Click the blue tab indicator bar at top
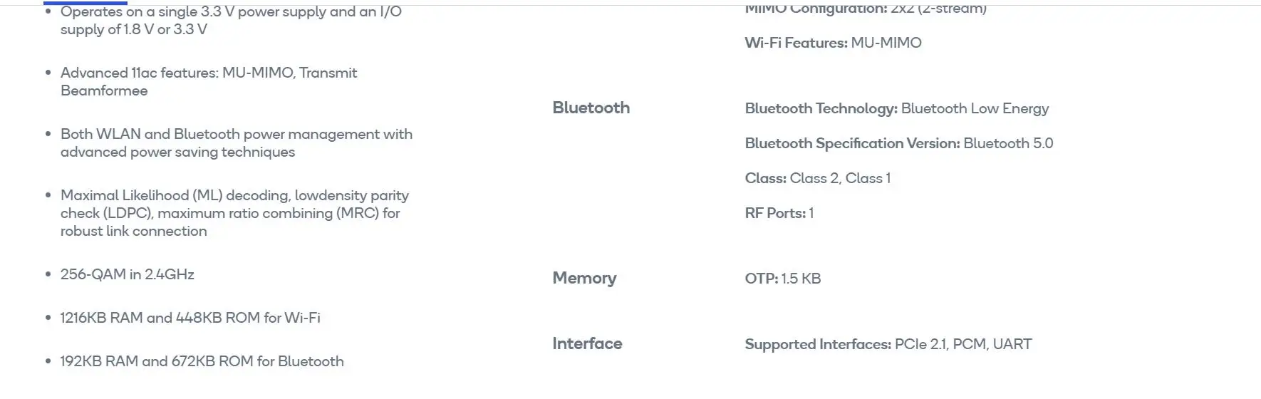1261x399 pixels. 85,3
